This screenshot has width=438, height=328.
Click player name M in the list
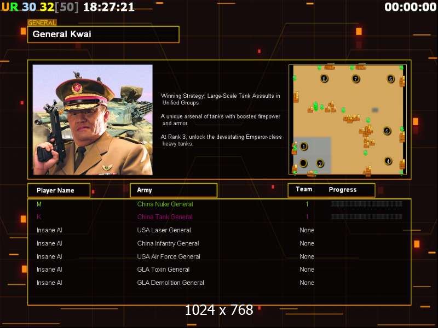(x=39, y=204)
